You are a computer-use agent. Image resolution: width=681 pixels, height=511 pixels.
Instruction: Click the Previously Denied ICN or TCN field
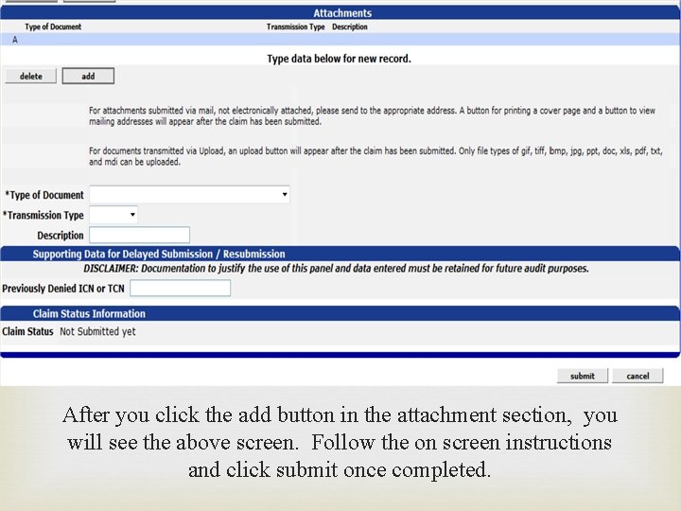coord(181,288)
